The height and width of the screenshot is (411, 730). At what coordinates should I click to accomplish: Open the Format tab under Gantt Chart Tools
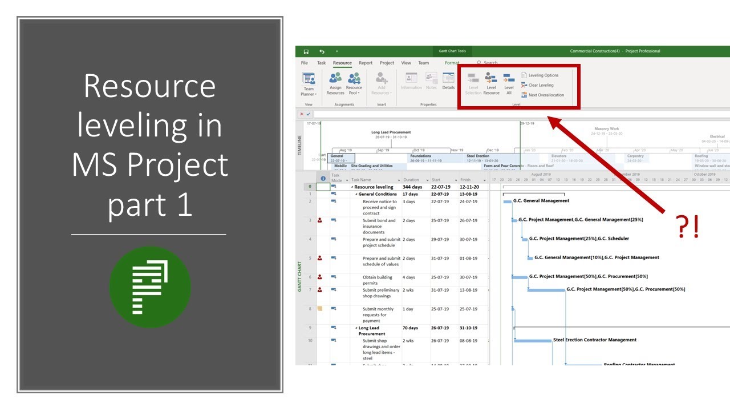point(452,63)
